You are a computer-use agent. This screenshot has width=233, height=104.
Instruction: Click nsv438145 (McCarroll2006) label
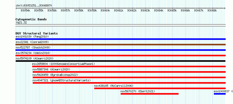click(x=114, y=86)
